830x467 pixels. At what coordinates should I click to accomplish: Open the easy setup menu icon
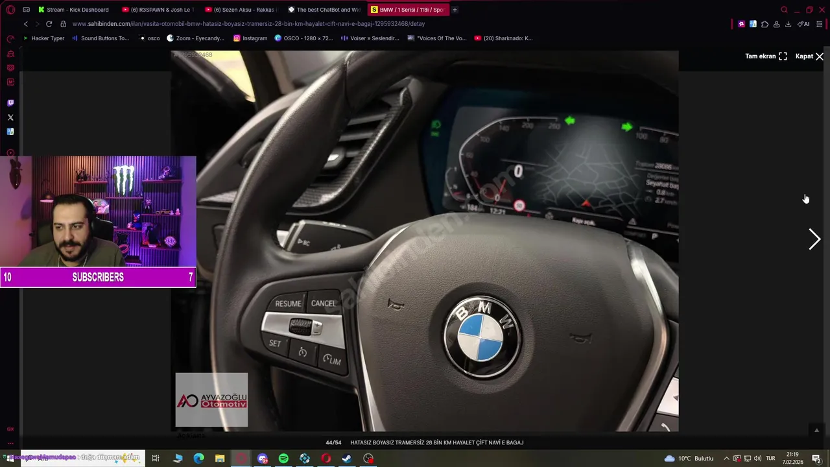820,24
